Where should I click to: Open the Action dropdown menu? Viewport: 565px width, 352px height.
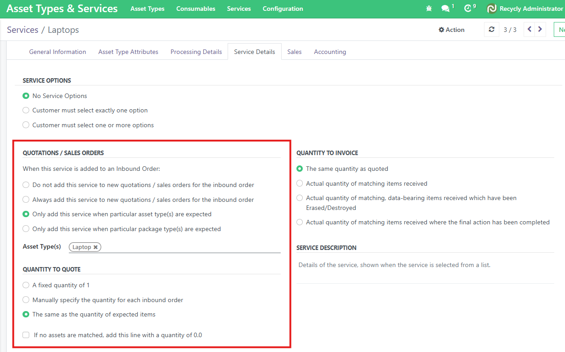(451, 30)
